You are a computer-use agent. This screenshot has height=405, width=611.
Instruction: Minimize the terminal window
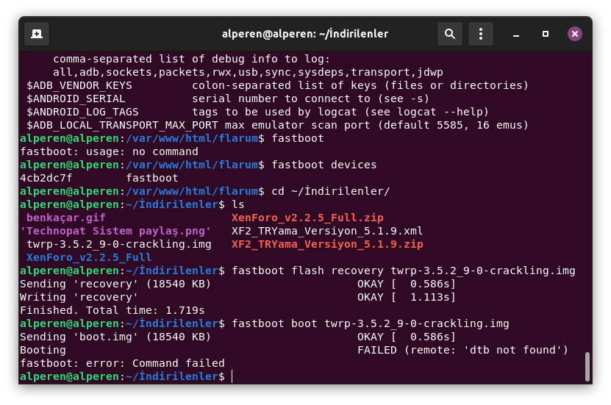pyautogui.click(x=517, y=34)
